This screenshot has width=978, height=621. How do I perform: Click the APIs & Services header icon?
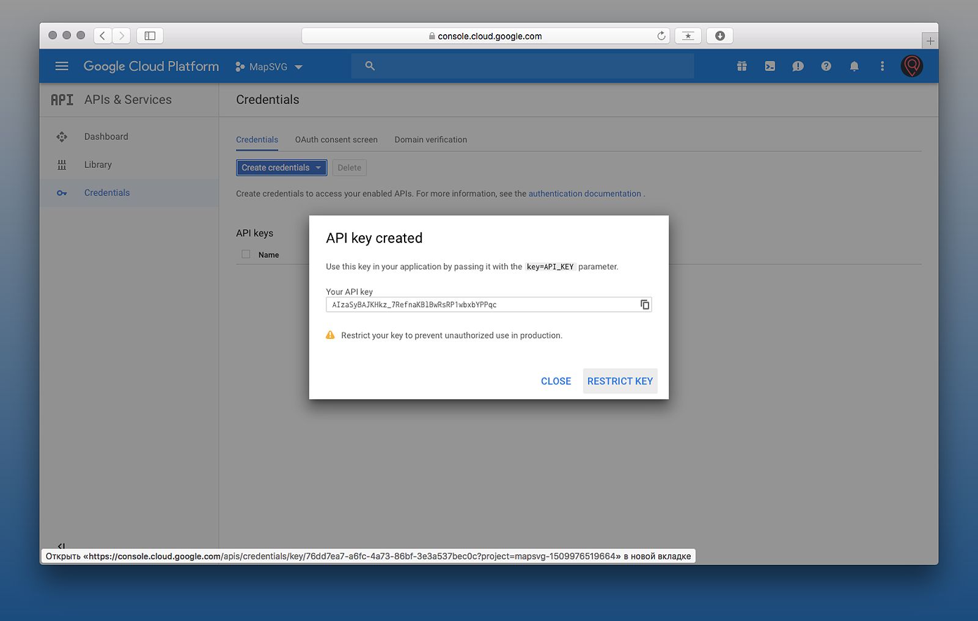(62, 100)
